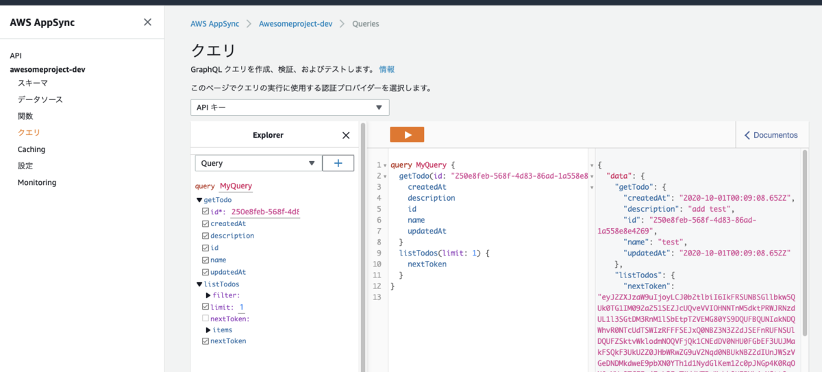Image resolution: width=822 pixels, height=372 pixels.
Task: Edit the limit value 1 in Explorer
Action: [242, 307]
